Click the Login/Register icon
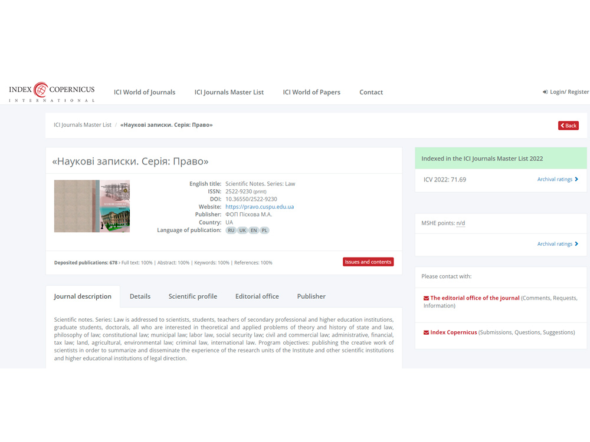 tap(545, 92)
